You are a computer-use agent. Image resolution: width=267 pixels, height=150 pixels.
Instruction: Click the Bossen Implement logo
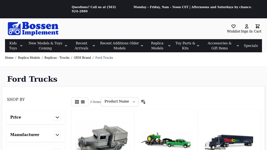point(33,29)
